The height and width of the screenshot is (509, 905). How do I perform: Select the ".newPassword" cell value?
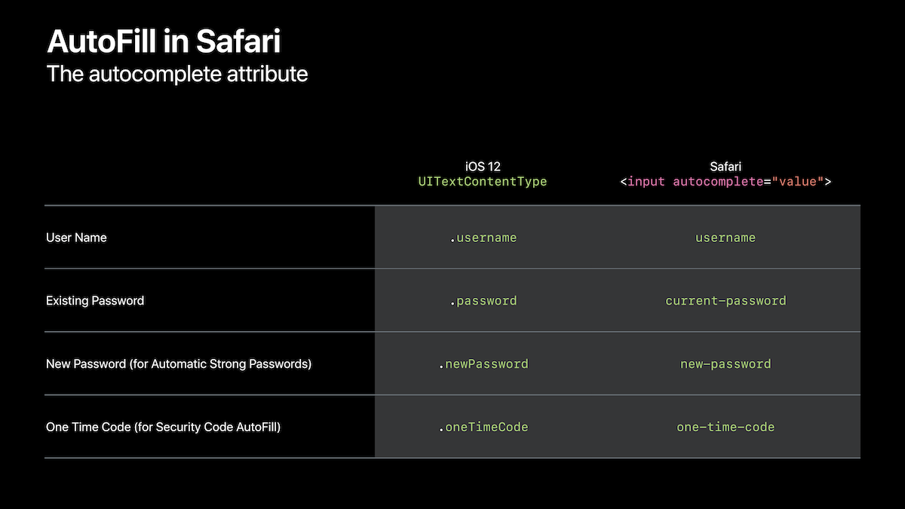coord(483,364)
